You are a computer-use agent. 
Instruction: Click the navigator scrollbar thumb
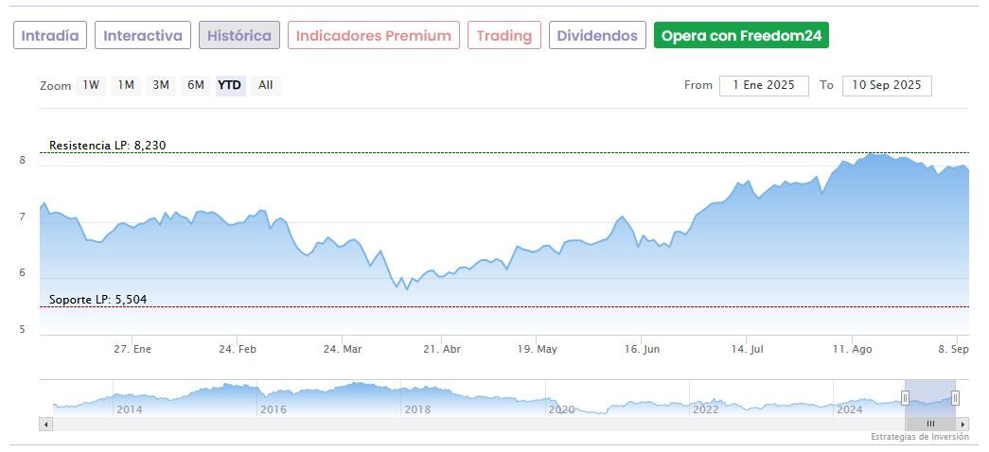930,424
